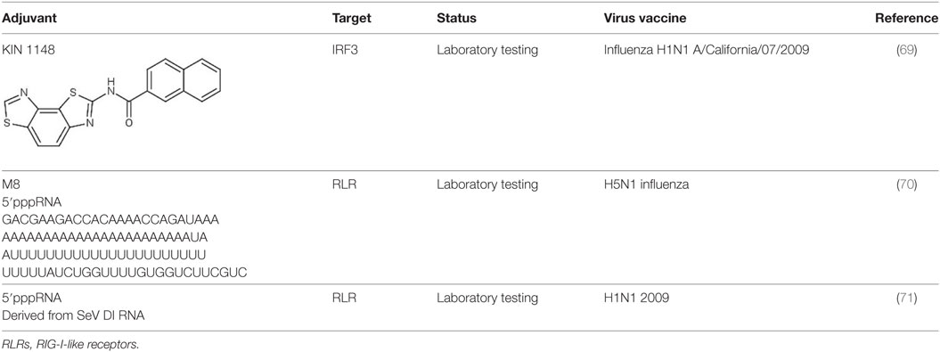
Task: Click the Influenza H1N1 A/California/07/2009 text
Action: coord(707,51)
